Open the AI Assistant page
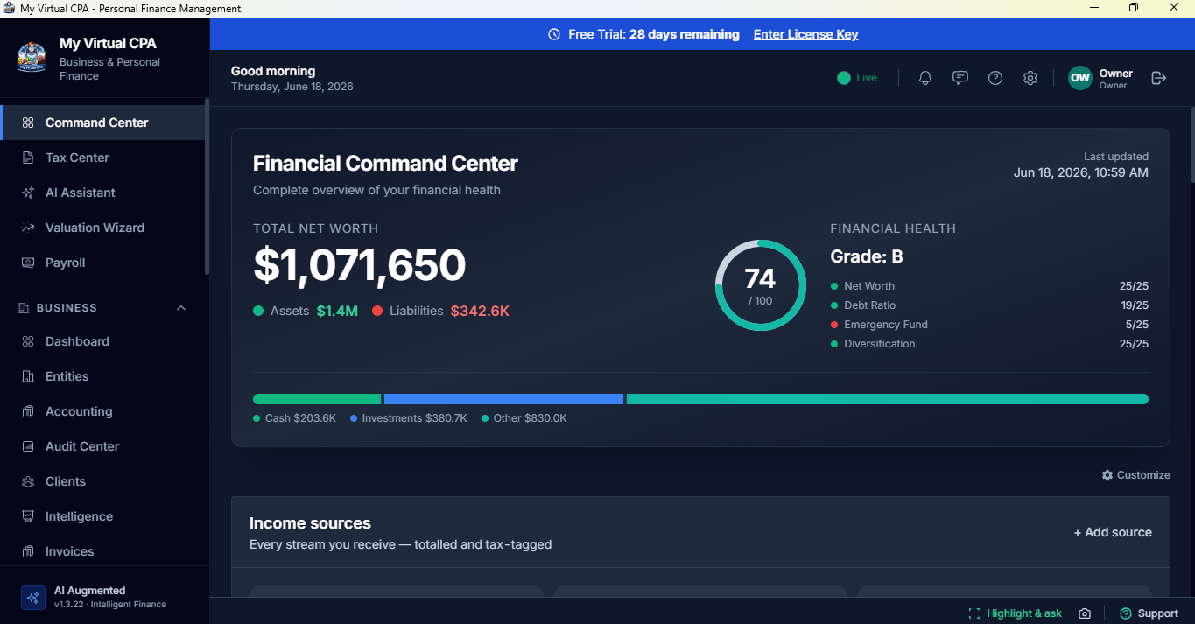 (103, 193)
